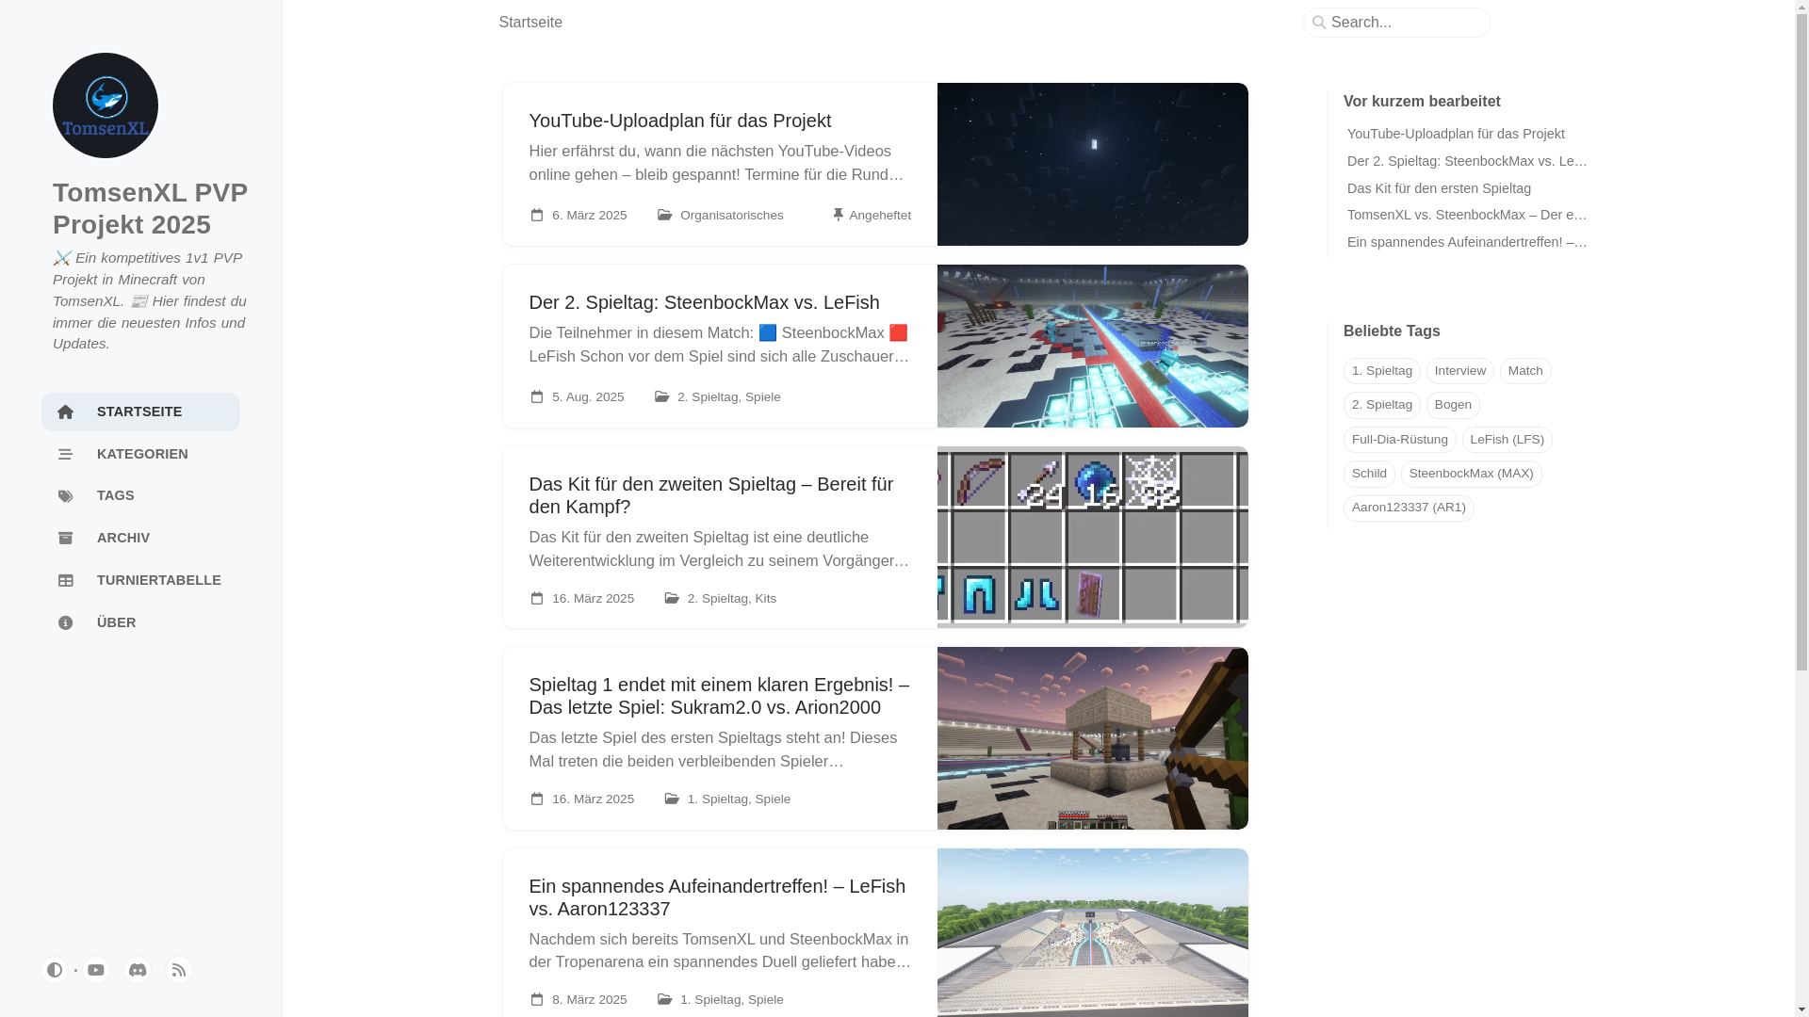Click the Über info icon

65,622
